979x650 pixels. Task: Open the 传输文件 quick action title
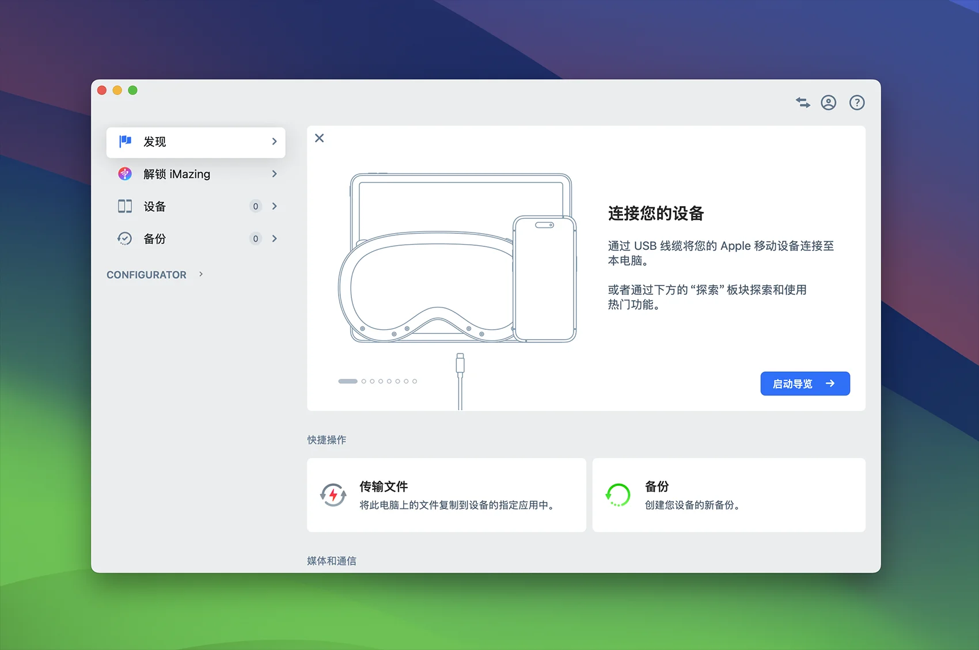[384, 486]
